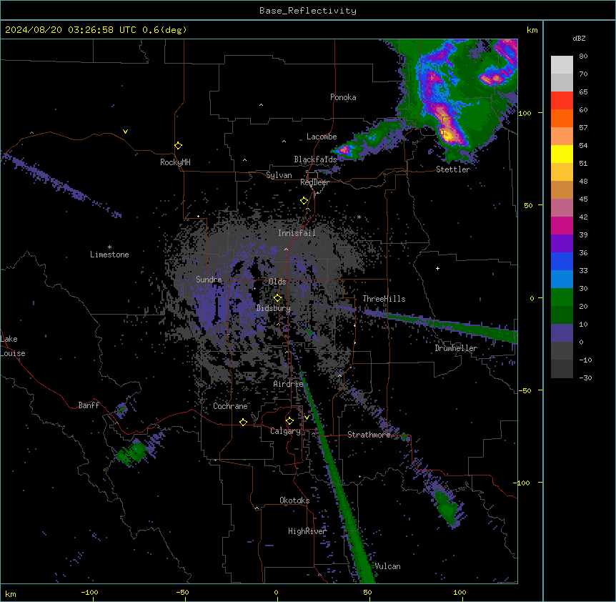The height and width of the screenshot is (602, 616).
Task: Click the asterisk marker above Limestone label
Action: (109, 247)
